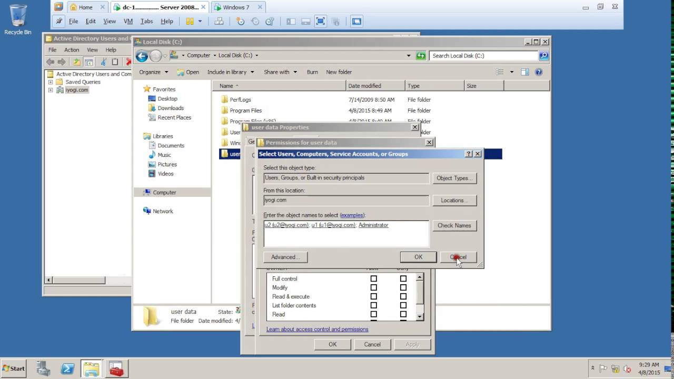Check Allow for Full control
674x379 pixels.
pyautogui.click(x=373, y=279)
